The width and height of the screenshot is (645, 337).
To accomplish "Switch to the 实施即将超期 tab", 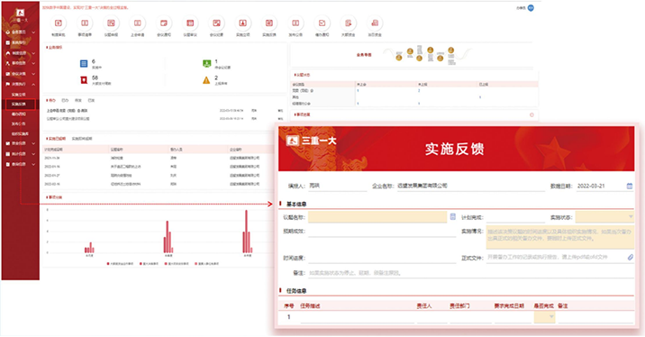I will click(82, 139).
